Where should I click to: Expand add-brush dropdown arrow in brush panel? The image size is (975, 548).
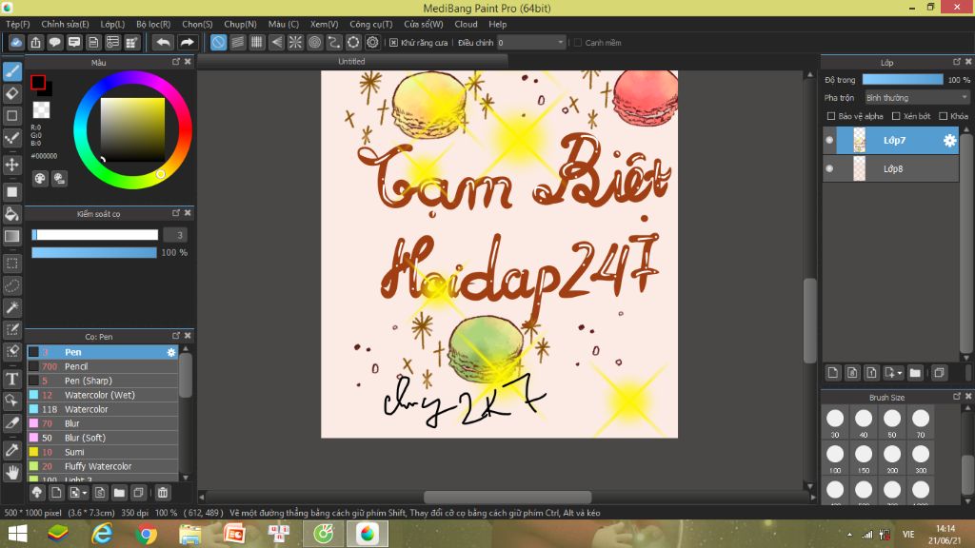(85, 494)
